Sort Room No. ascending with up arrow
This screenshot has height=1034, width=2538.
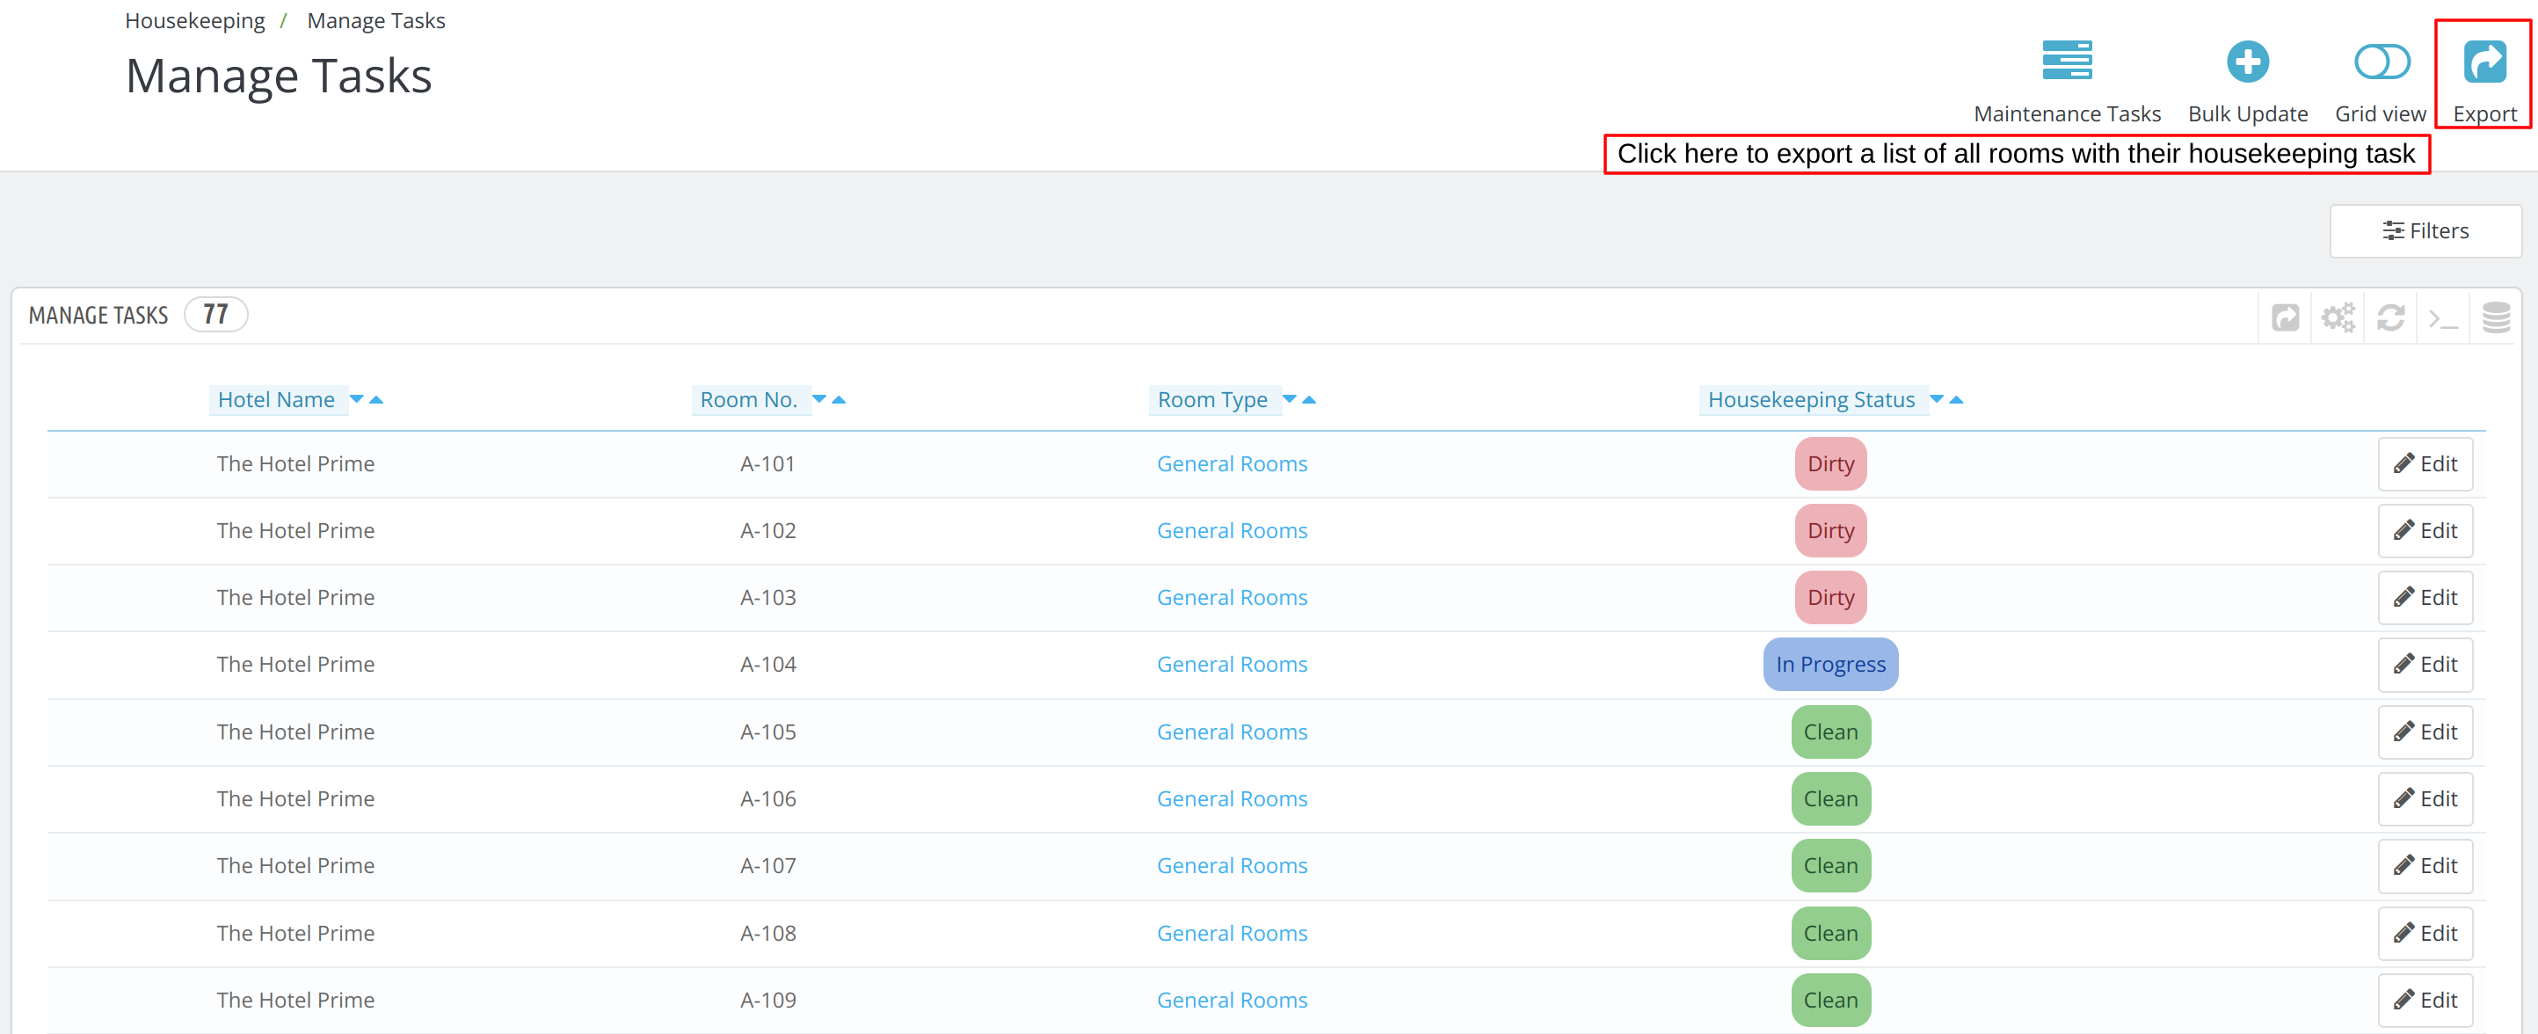pos(839,399)
